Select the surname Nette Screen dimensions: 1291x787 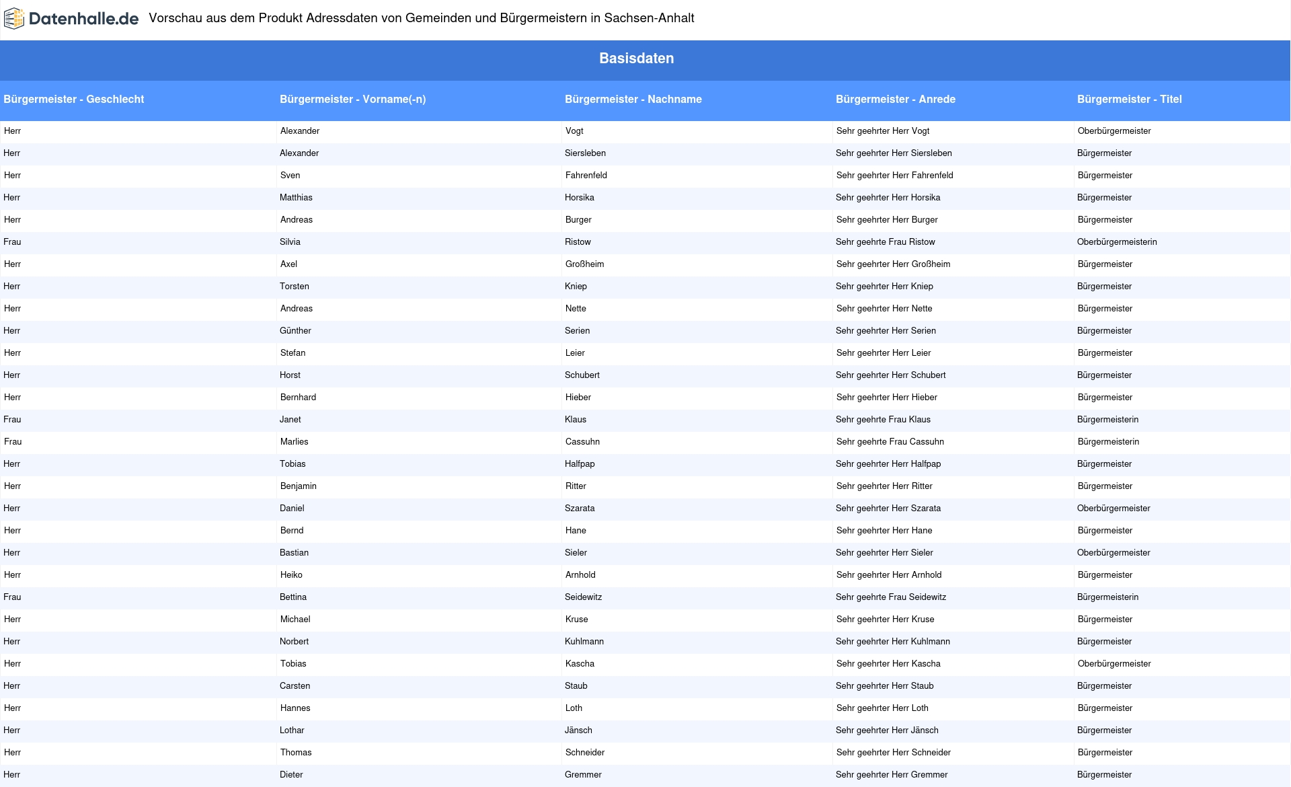[576, 309]
